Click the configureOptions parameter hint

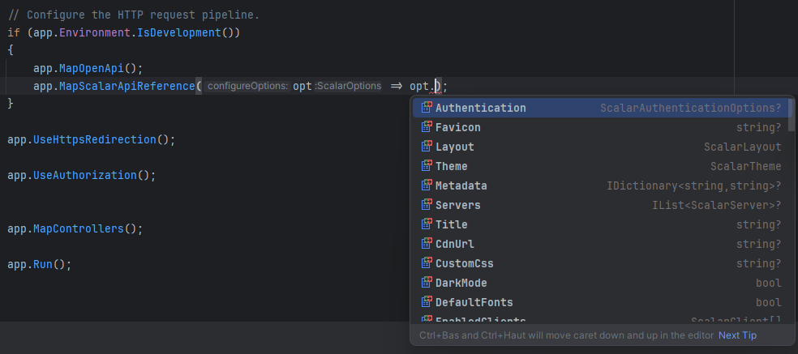click(247, 86)
